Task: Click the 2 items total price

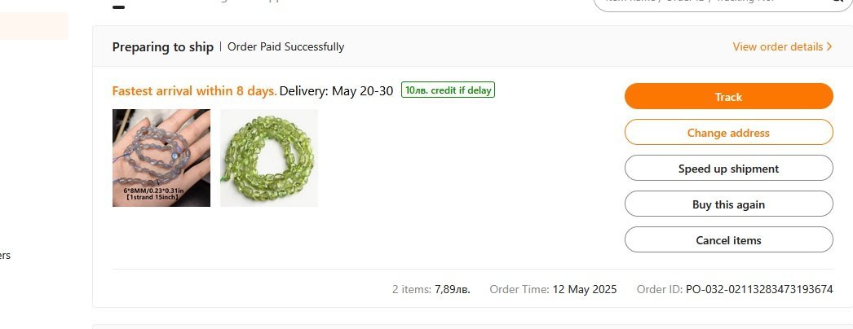Action: pyautogui.click(x=452, y=289)
